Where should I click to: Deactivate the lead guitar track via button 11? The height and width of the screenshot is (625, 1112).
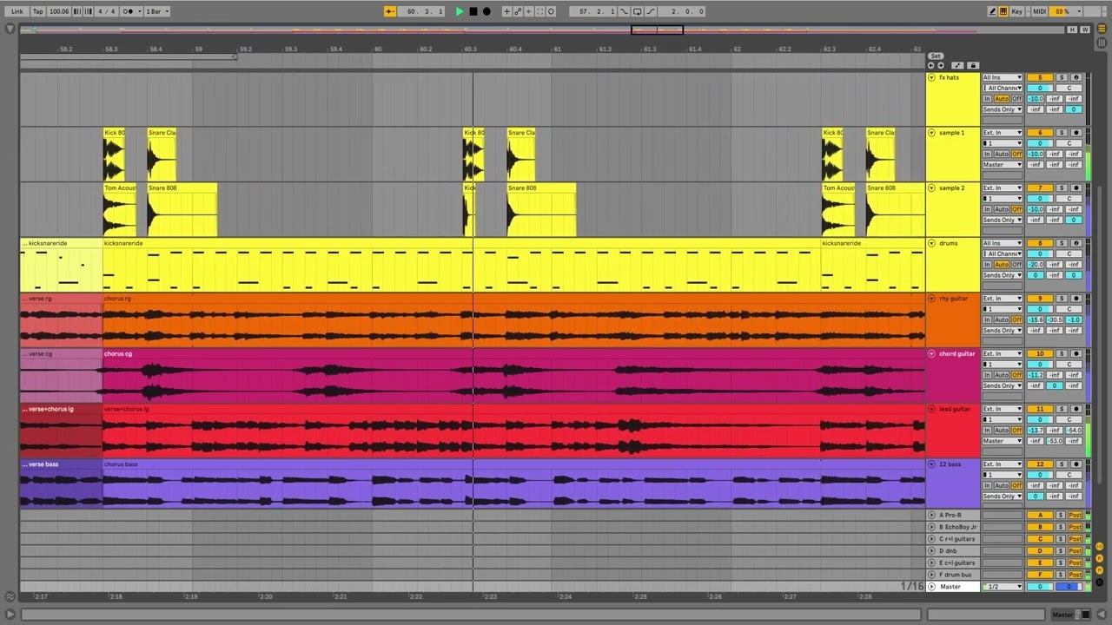tap(1040, 409)
